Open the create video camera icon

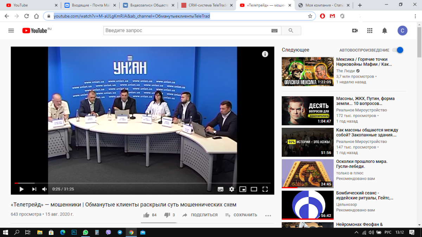pos(355,31)
